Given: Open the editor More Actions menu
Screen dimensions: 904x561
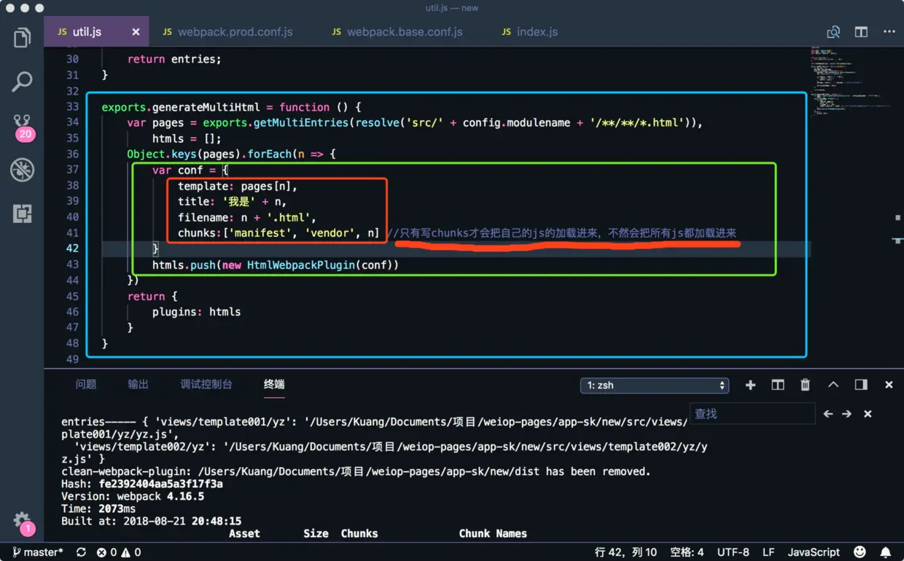Looking at the screenshot, I should [889, 32].
